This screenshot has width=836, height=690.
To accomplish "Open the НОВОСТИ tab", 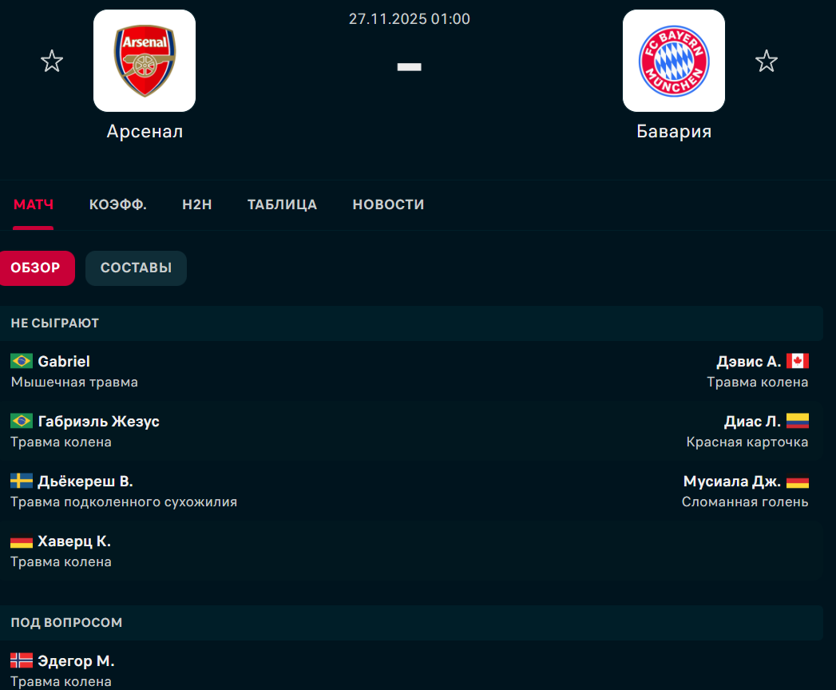I will pos(388,204).
